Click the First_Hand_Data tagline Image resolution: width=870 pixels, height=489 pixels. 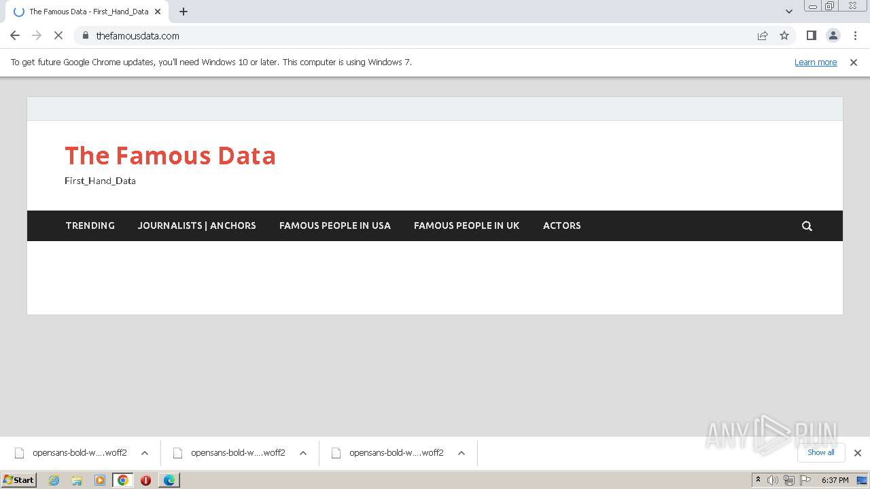point(100,181)
